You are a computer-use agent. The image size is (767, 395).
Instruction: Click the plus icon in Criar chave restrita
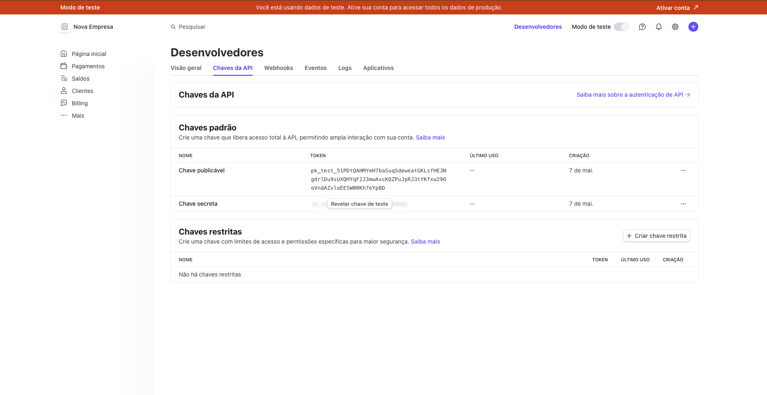629,236
